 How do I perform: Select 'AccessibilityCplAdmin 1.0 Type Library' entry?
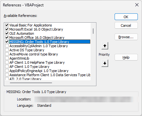click(x=39, y=46)
